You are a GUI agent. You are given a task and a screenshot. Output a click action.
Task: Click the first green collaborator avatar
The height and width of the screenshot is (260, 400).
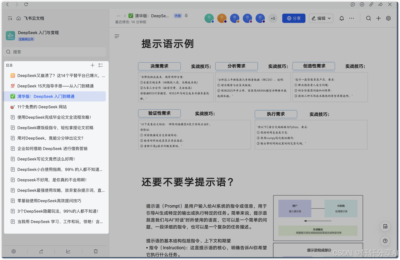[209, 18]
